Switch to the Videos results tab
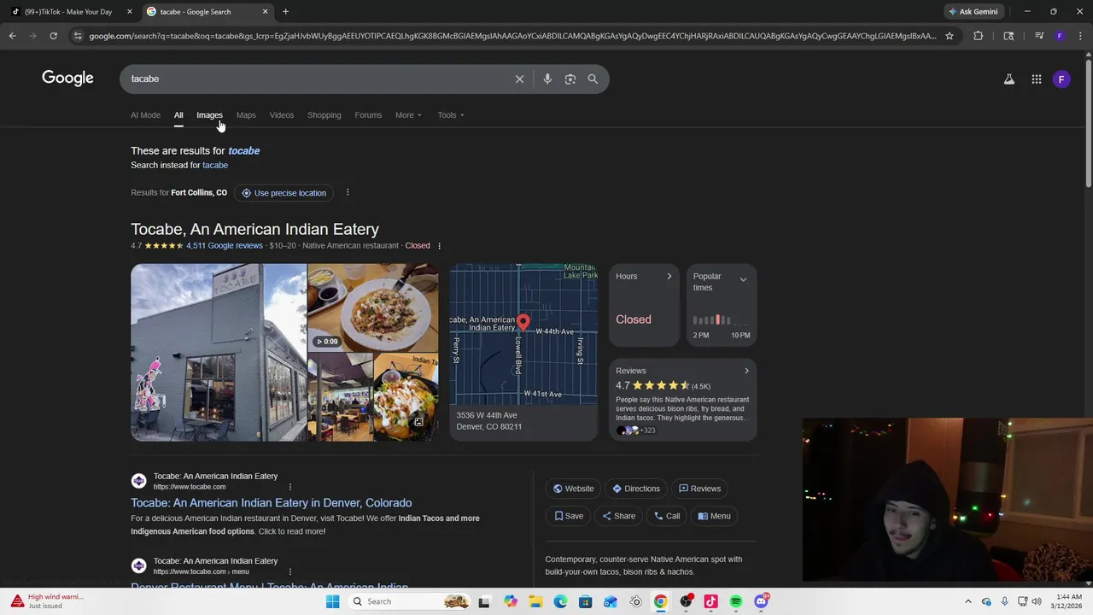Screen dimensions: 1093x615 coord(282,115)
